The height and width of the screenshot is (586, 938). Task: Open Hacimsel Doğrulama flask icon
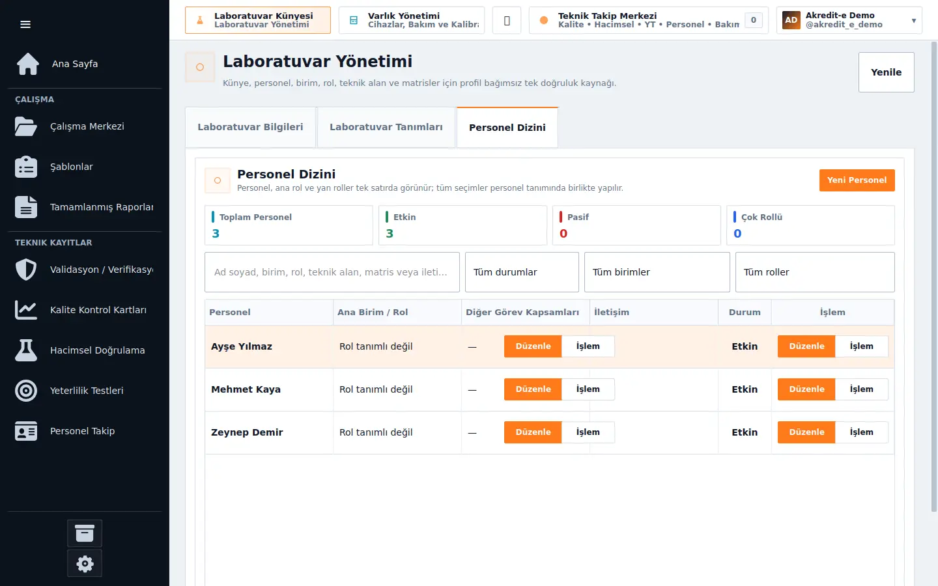pos(26,350)
